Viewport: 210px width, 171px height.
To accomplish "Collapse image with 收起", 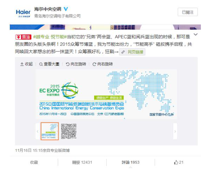I will (x=27, y=64).
